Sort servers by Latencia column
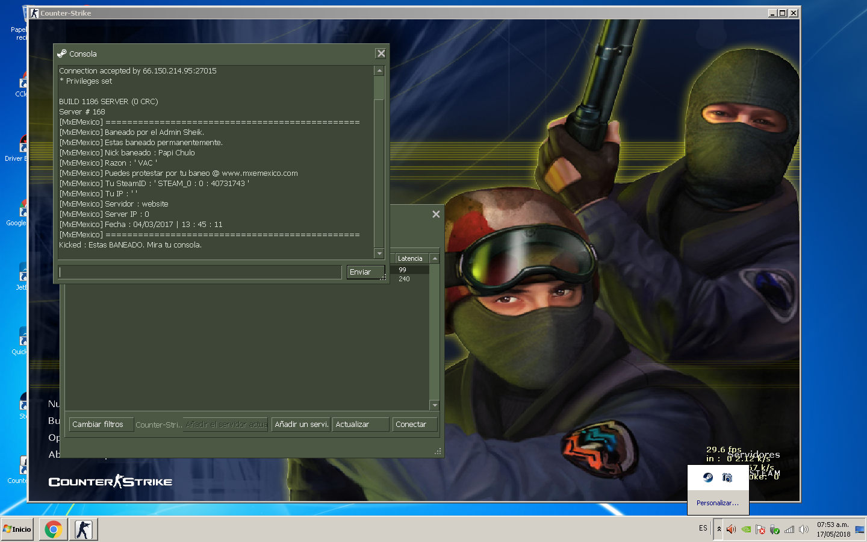 [412, 258]
